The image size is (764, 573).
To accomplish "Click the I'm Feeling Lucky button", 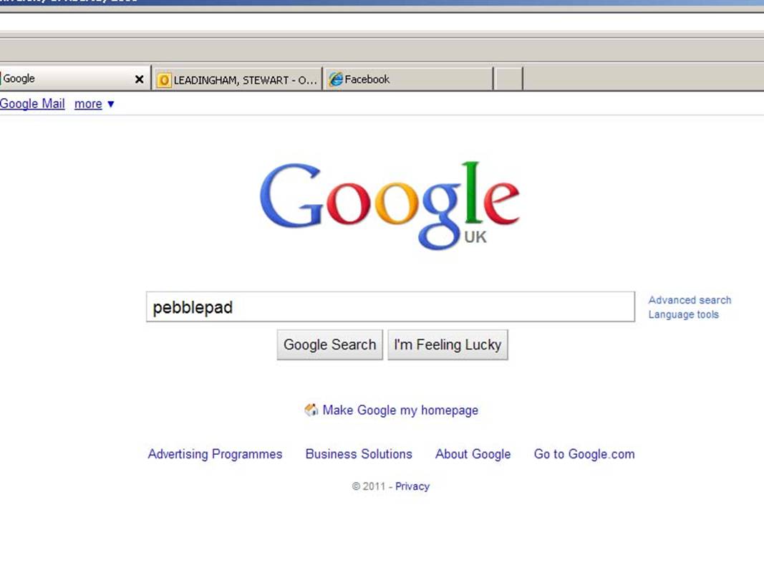I will (x=448, y=345).
